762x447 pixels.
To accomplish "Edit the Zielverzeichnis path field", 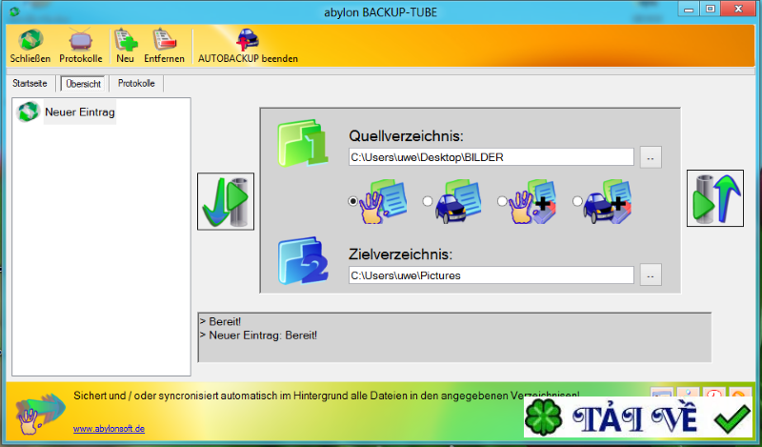I will pyautogui.click(x=491, y=275).
